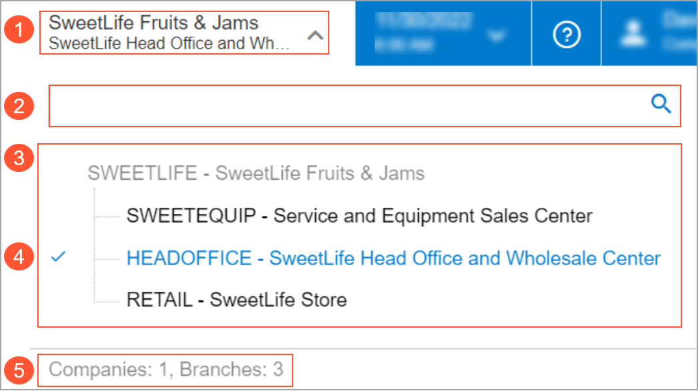Screen dimensions: 698x391
Task: Click the magnifier search icon
Action: pyautogui.click(x=661, y=104)
